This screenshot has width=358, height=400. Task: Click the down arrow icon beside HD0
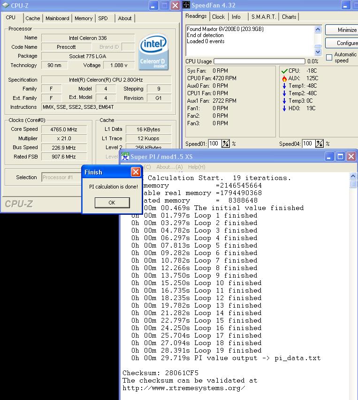[284, 108]
